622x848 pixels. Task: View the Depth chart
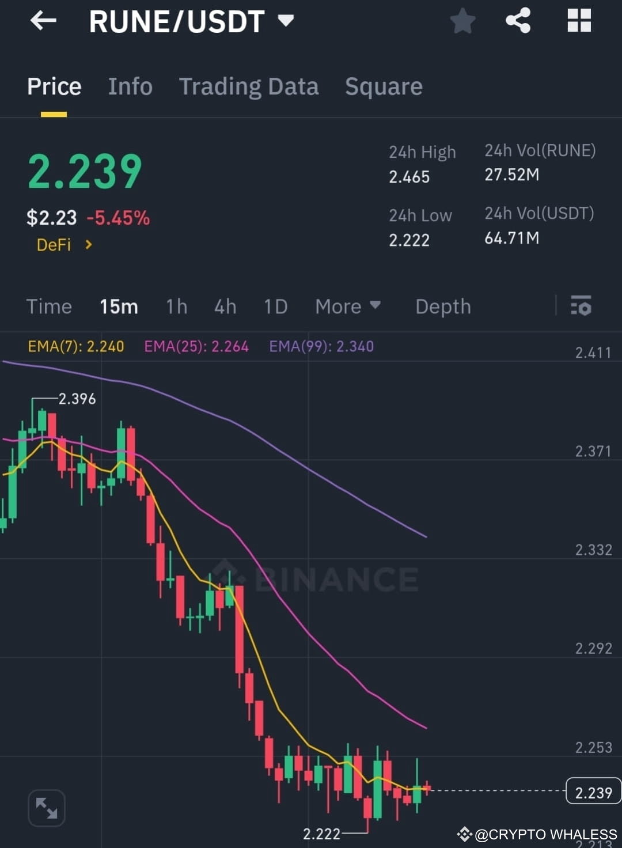(442, 306)
